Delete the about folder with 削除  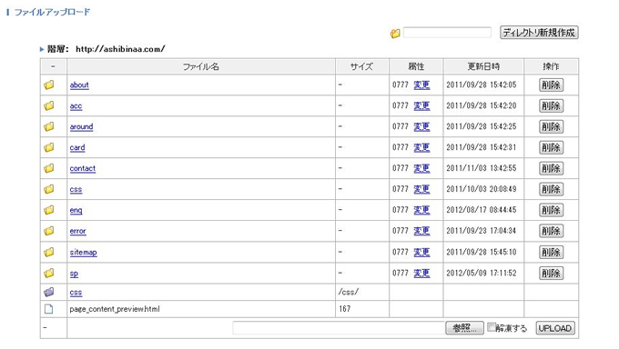551,85
